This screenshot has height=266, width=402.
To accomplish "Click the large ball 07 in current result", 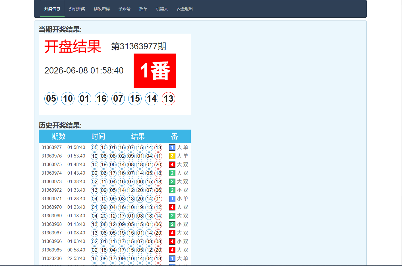I will point(118,99).
